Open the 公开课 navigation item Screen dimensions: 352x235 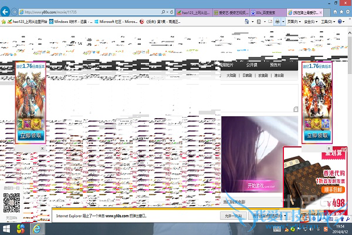[x=252, y=65]
